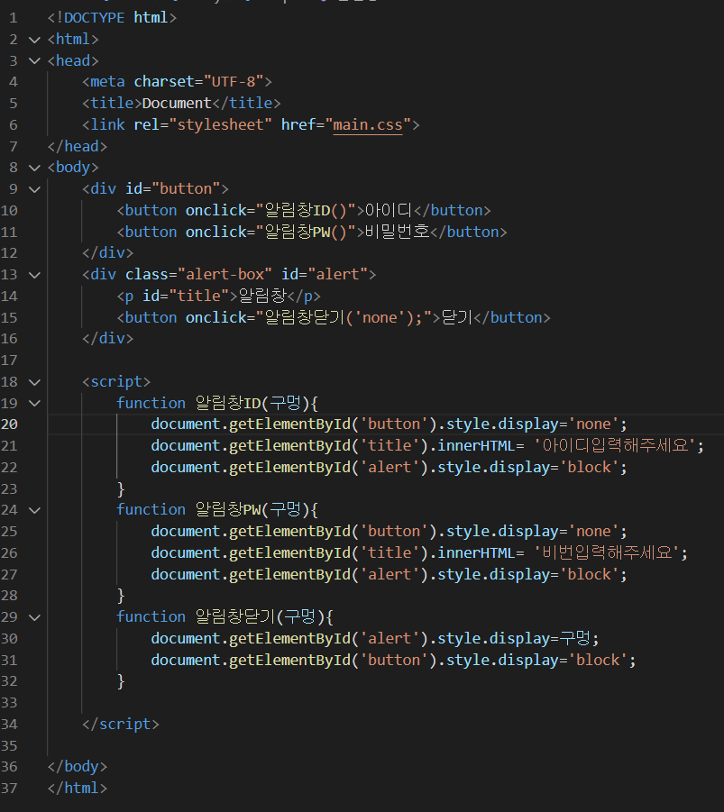
Task: Collapse the html tag fold on line 2
Action: pos(34,40)
